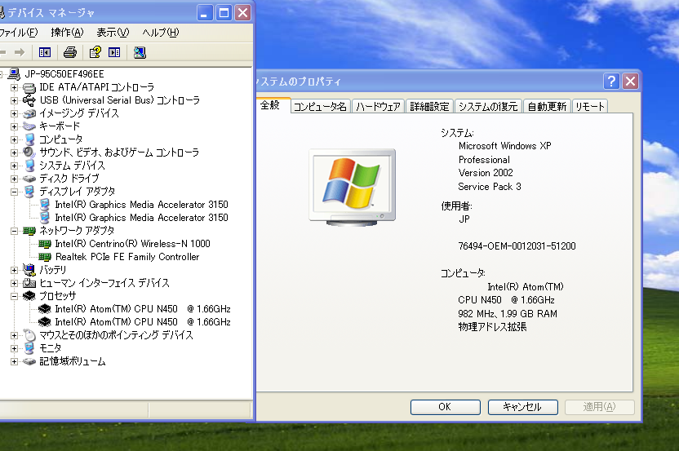This screenshot has height=451, width=679.
Task: Click the Service Pack 3 text
Action: (490, 187)
